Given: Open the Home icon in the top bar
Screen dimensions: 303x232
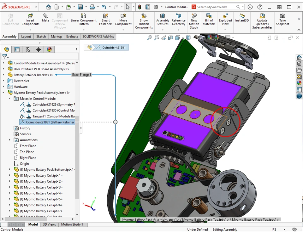Looking at the screenshot, I should click(x=48, y=7).
